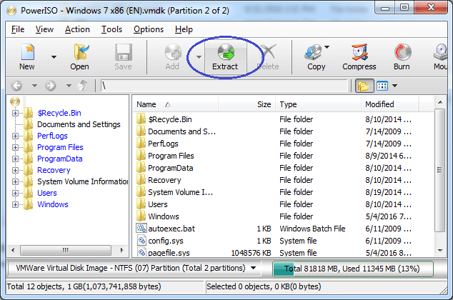Select Documents and Settings in tree
Screen dimensions: 453x300
pyautogui.click(x=79, y=124)
